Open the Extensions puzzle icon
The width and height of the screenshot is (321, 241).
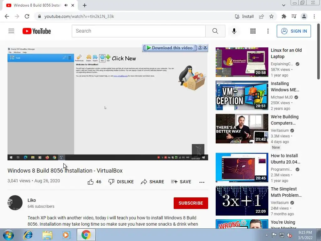(x=284, y=16)
